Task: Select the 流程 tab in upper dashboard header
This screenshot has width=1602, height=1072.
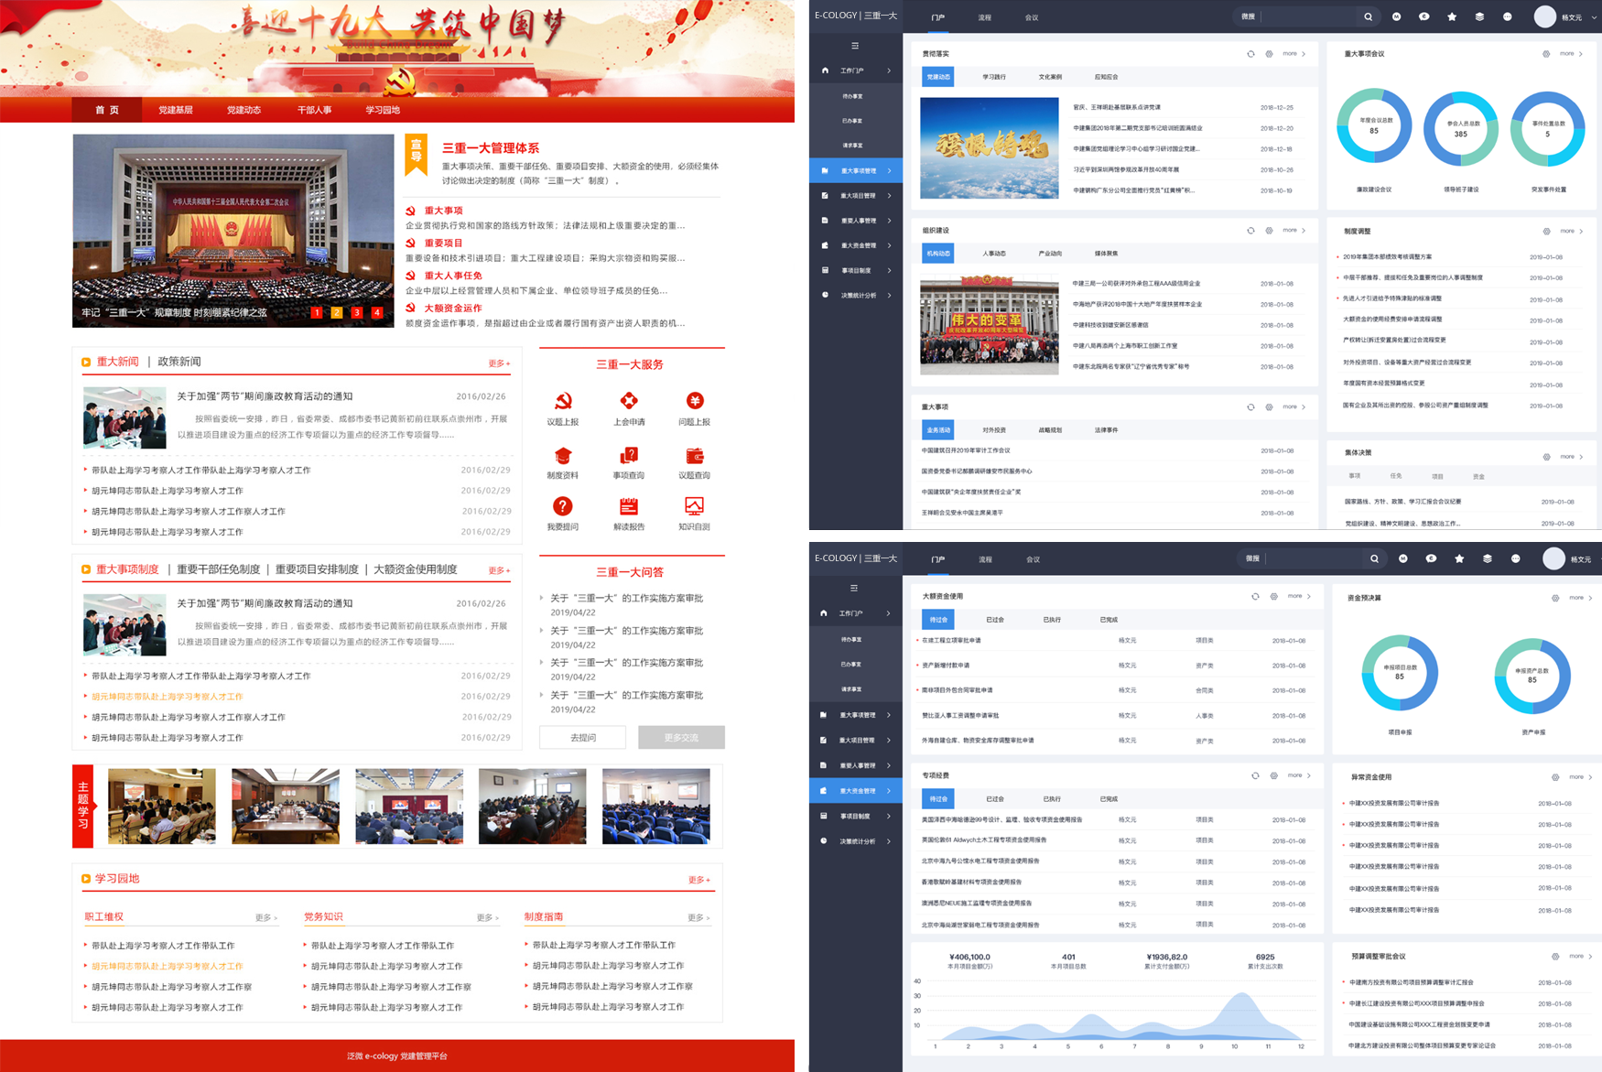Action: click(x=984, y=17)
